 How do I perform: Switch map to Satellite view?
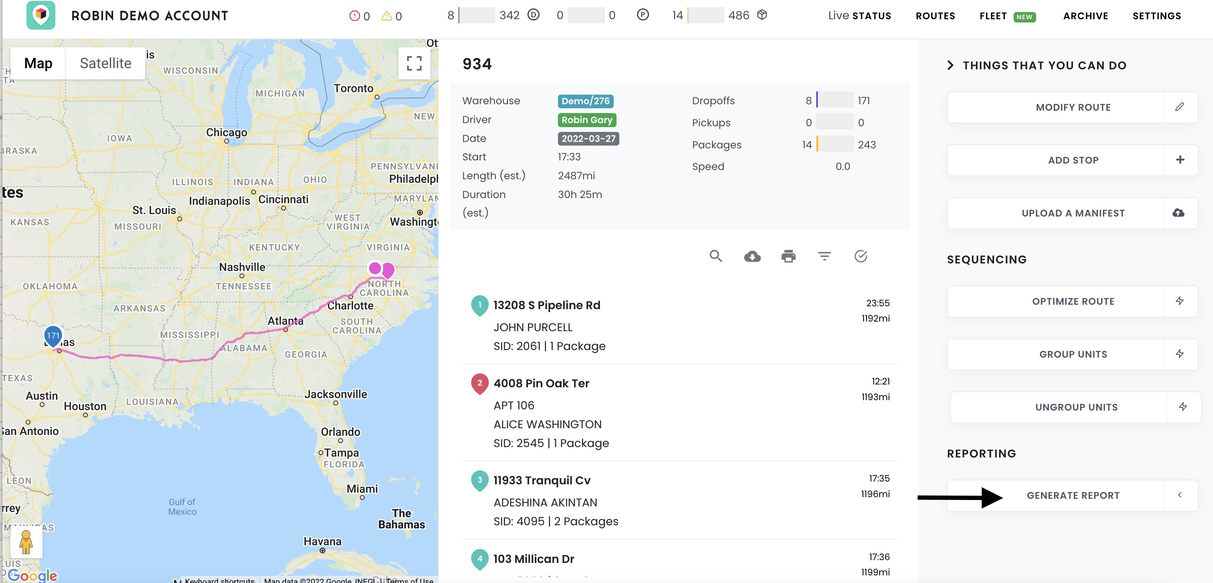tap(105, 63)
